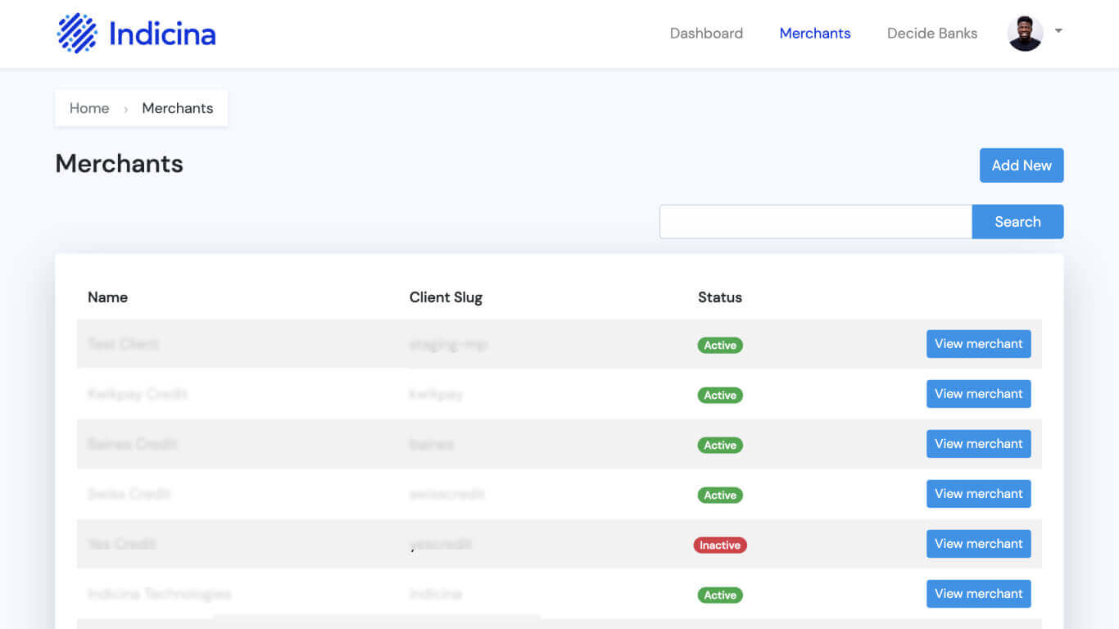This screenshot has width=1119, height=629.
Task: Expand the profile dropdown arrow
Action: click(1058, 31)
